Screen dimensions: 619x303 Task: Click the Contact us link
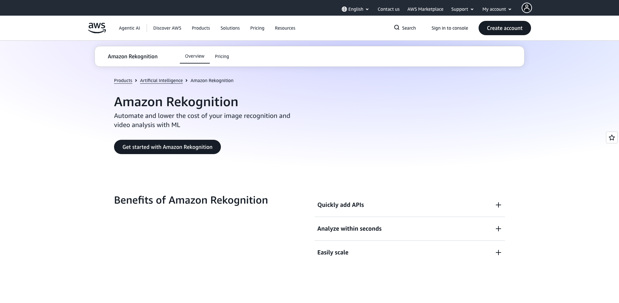coord(388,9)
